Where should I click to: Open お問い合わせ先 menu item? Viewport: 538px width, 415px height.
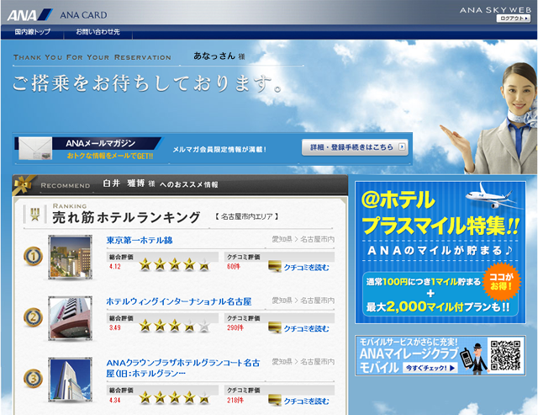point(98,32)
